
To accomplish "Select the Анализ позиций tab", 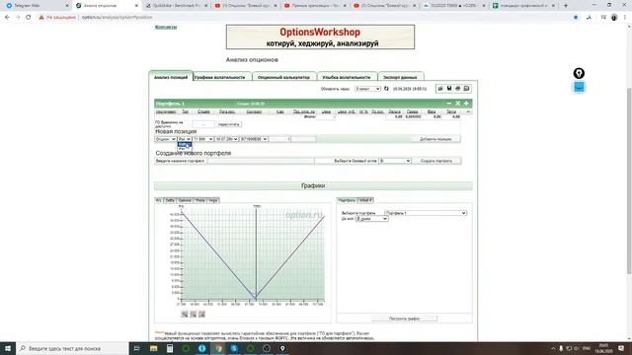I will pos(171,77).
